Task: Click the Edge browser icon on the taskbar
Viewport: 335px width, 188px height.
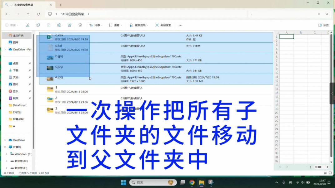Action: (192, 182)
